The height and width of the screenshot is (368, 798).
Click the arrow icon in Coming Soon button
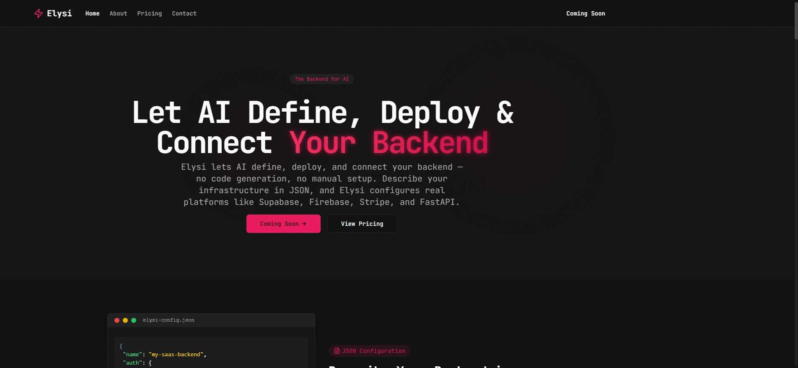click(x=304, y=224)
